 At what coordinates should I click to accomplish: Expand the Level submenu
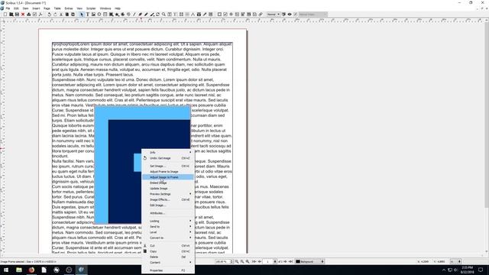click(x=168, y=232)
